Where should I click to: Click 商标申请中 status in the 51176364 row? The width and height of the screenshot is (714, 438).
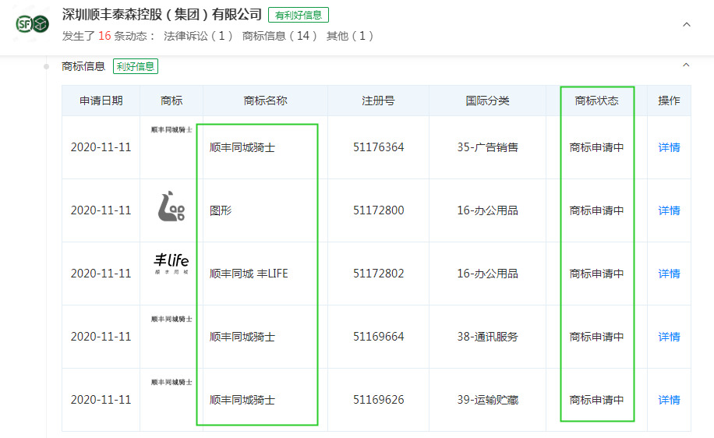[x=596, y=147]
